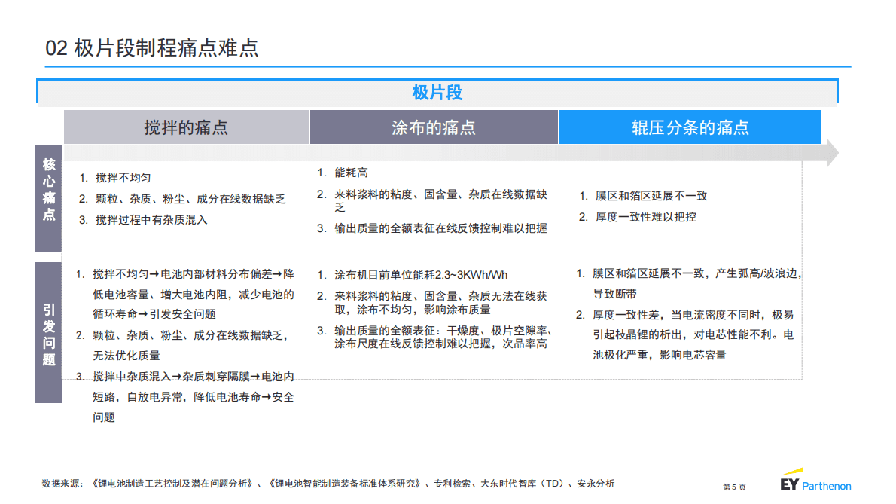Highlight the 辊压分条的痛点 blue header

(690, 127)
